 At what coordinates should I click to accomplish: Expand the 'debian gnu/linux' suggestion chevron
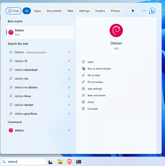click(x=69, y=114)
